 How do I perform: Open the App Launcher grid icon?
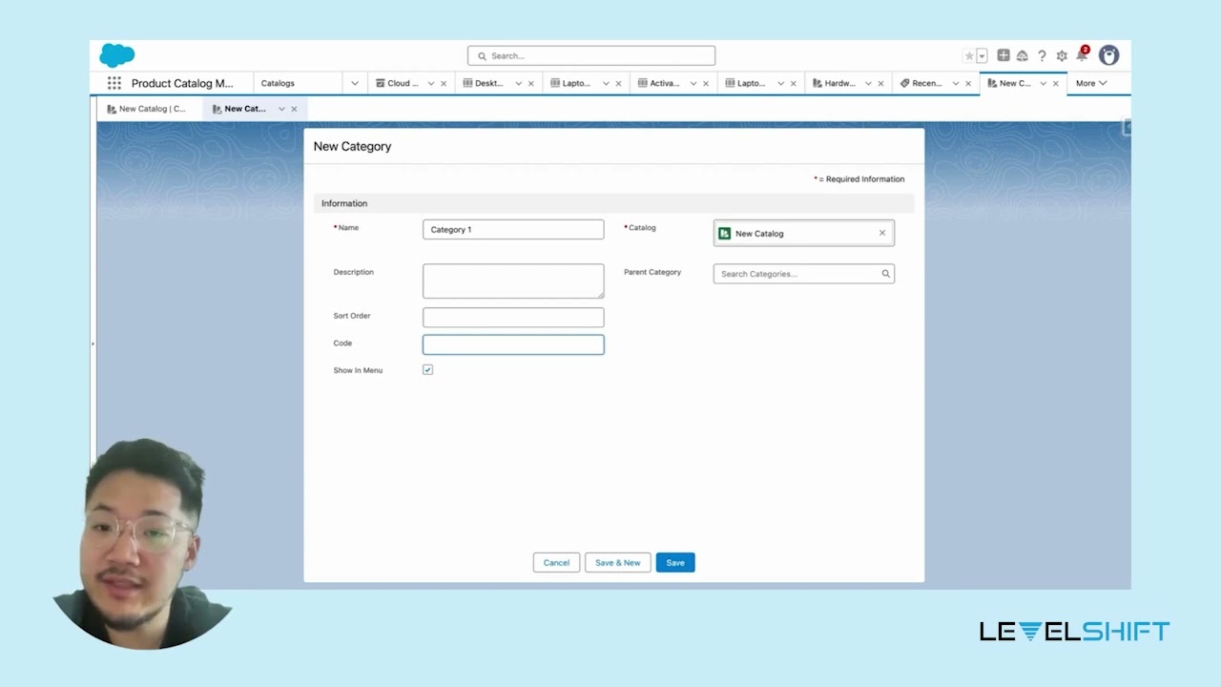click(x=114, y=83)
